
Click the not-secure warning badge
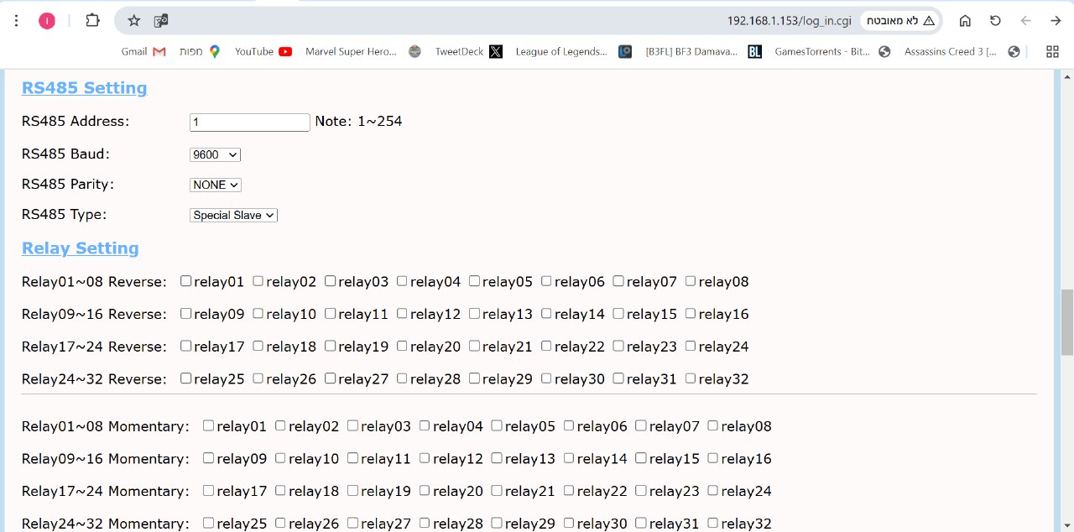(901, 21)
